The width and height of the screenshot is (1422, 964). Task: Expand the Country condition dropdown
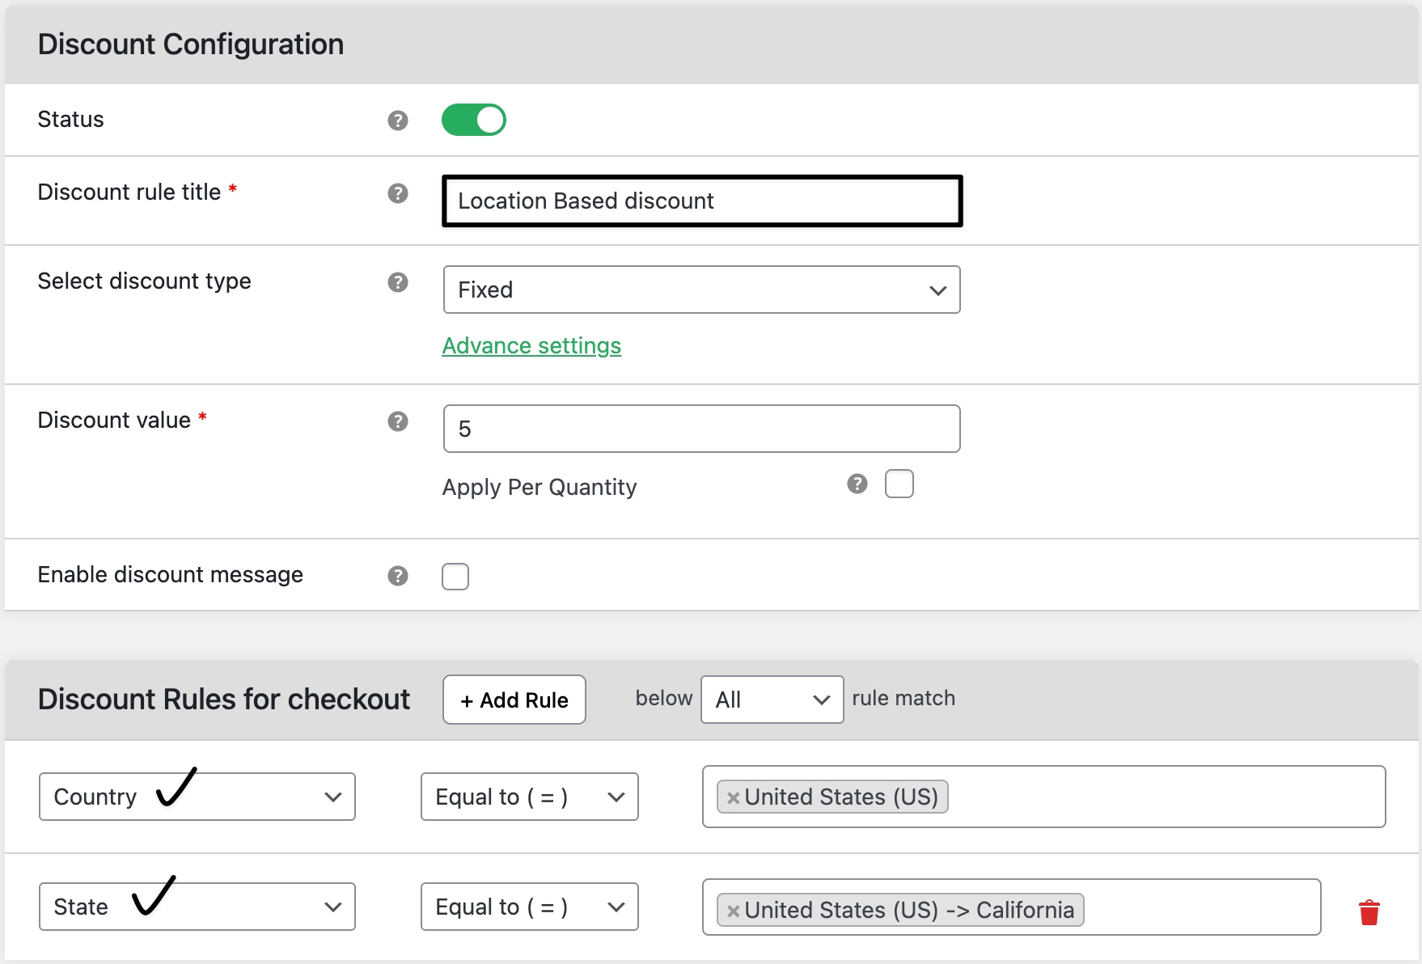pos(197,797)
